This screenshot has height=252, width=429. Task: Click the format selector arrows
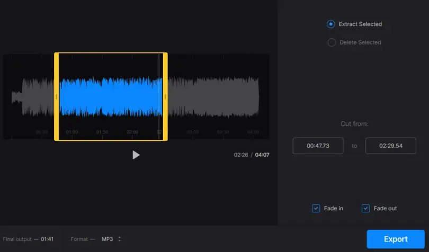point(119,239)
